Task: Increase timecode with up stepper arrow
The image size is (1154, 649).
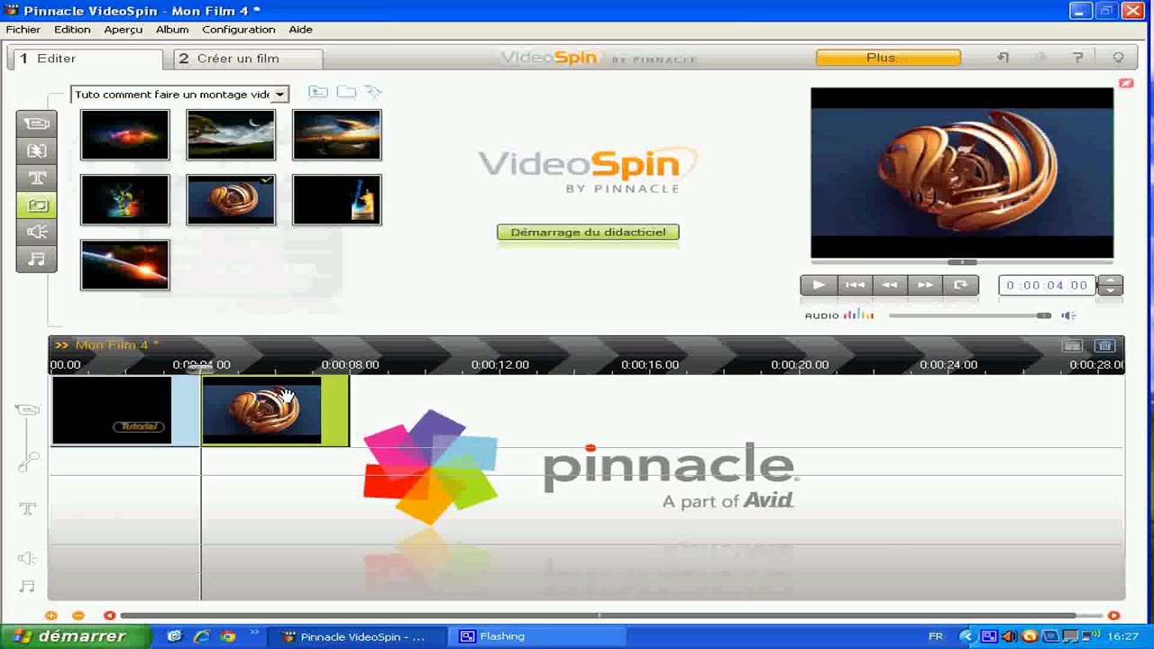Action: [1111, 280]
